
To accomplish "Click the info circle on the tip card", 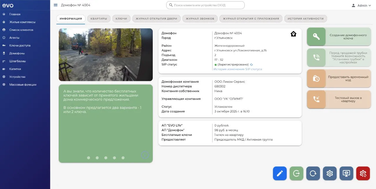I will (145, 155).
